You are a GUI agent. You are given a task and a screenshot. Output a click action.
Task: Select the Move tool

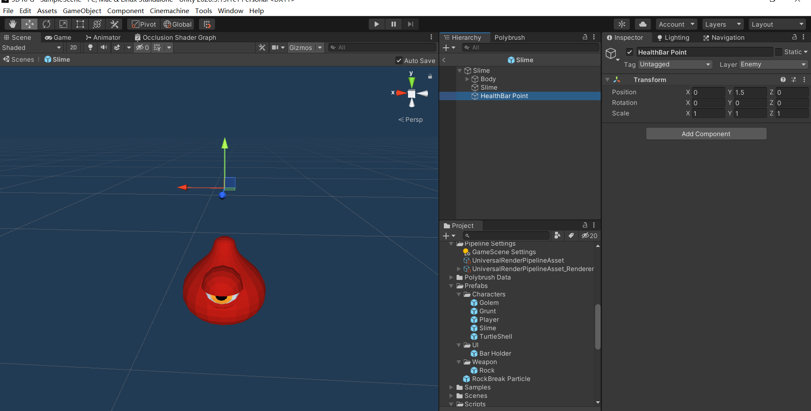point(30,24)
